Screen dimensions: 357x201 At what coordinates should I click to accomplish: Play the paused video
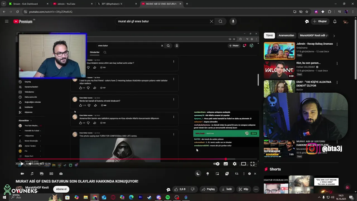pyautogui.click(x=22, y=164)
